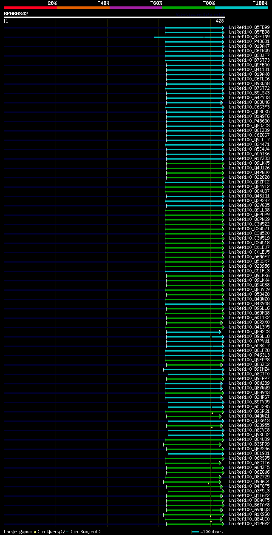Viewport: 272px width, 535px height.
Task: Open entry UniRef100_P46313
Action: [x=249, y=355]
